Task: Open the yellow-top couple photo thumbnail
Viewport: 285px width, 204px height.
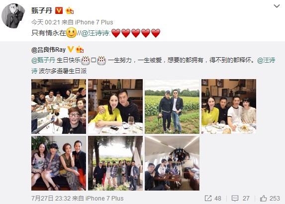Action: click(x=115, y=106)
